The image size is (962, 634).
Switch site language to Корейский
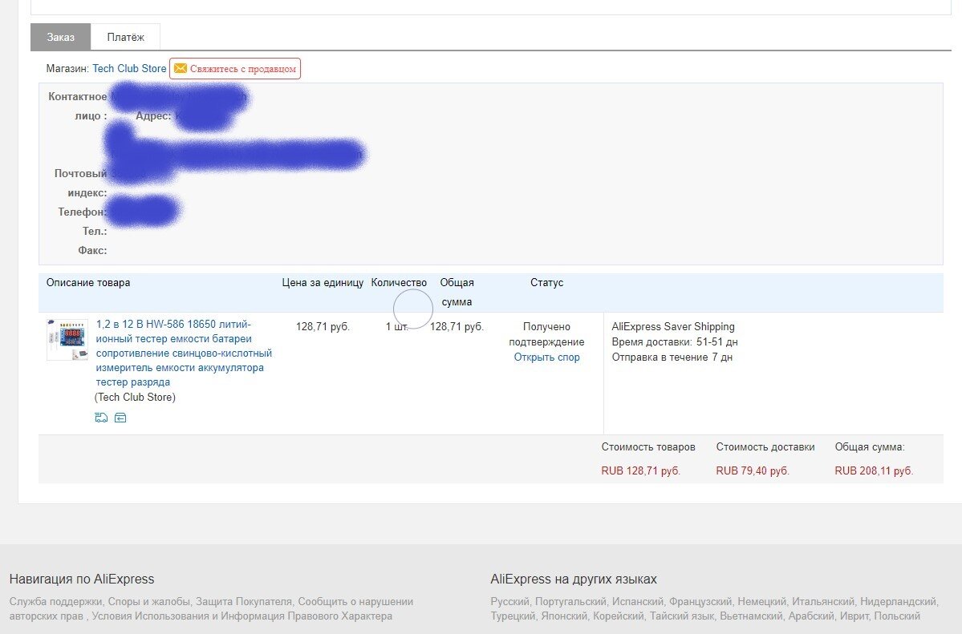pyautogui.click(x=619, y=616)
